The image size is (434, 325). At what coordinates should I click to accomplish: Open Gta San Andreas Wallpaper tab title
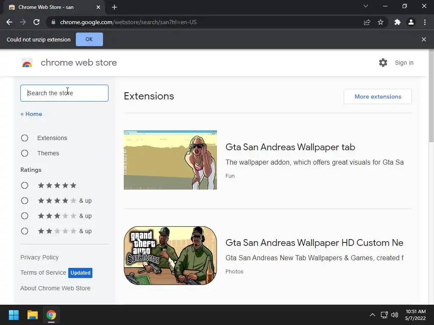pos(290,147)
